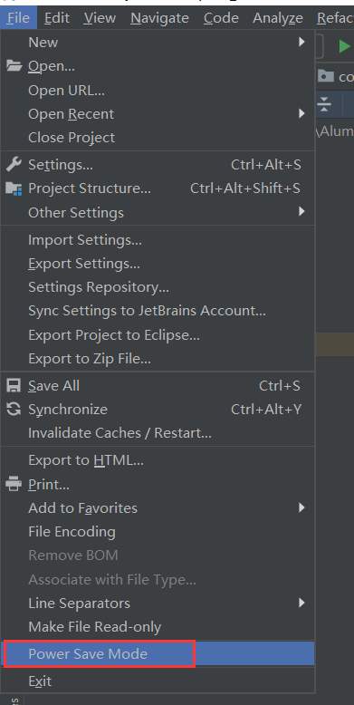354x705 pixels.
Task: Select Exit from the File menu
Action: tap(158, 681)
